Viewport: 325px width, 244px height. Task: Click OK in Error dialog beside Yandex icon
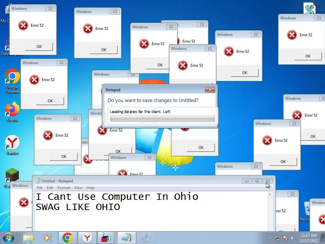point(64,157)
